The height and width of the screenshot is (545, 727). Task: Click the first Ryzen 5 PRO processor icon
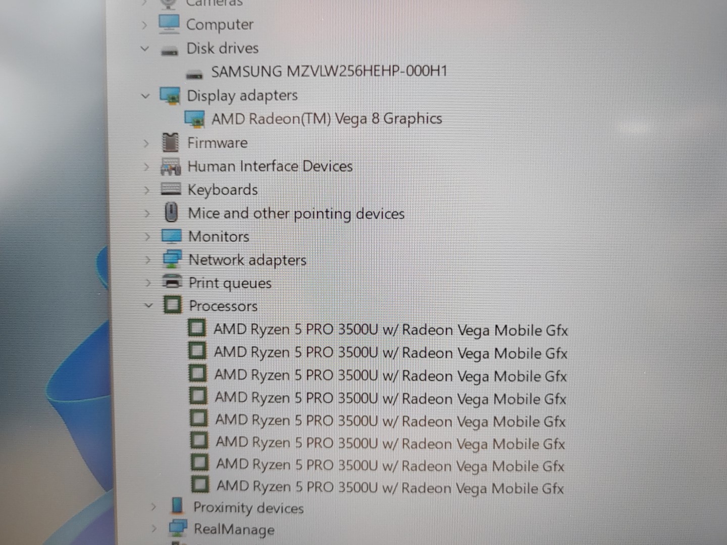pyautogui.click(x=197, y=328)
